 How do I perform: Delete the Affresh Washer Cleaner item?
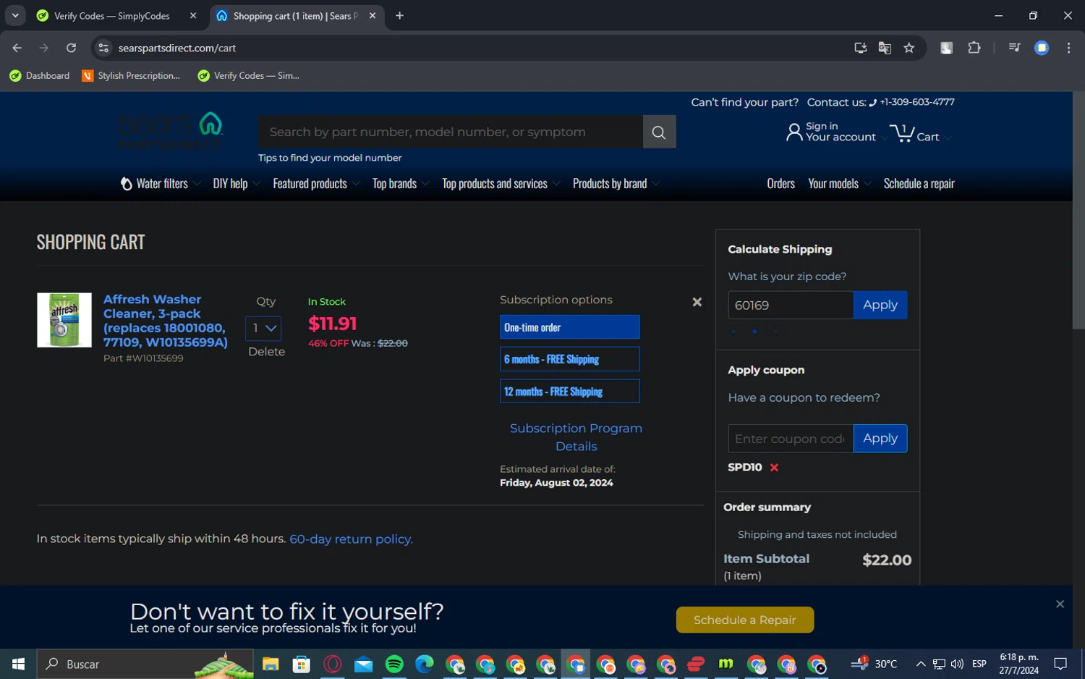click(266, 352)
